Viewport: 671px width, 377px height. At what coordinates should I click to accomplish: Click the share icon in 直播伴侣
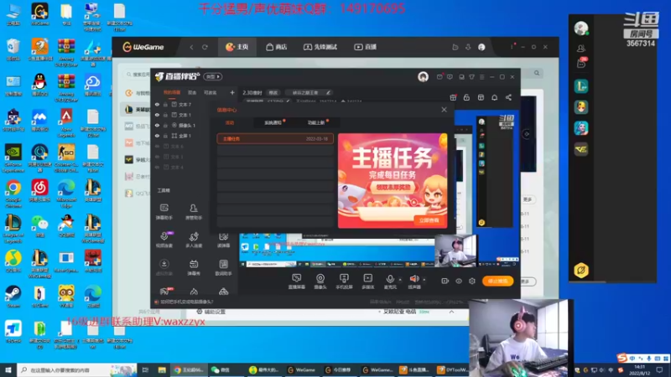tap(508, 97)
